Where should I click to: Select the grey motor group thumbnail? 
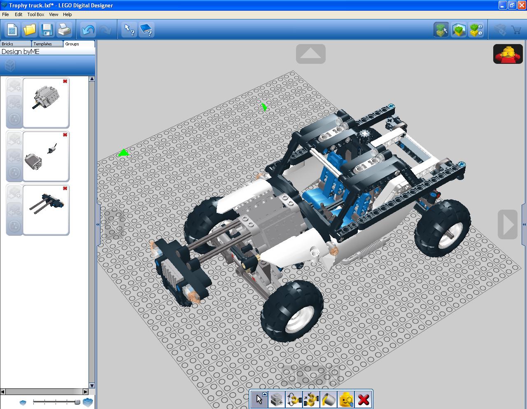tap(46, 103)
